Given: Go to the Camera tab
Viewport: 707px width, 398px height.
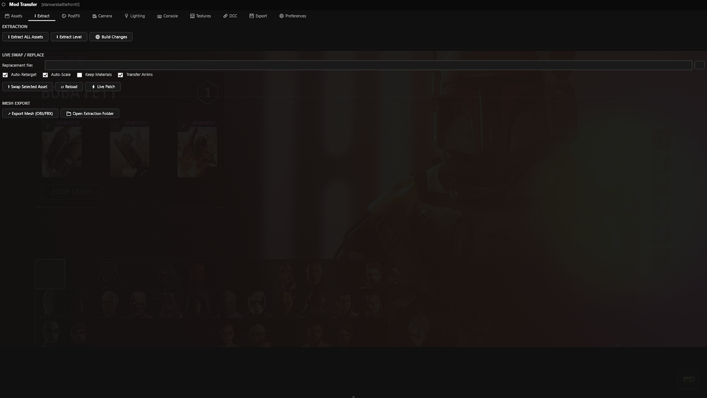Looking at the screenshot, I should point(102,16).
